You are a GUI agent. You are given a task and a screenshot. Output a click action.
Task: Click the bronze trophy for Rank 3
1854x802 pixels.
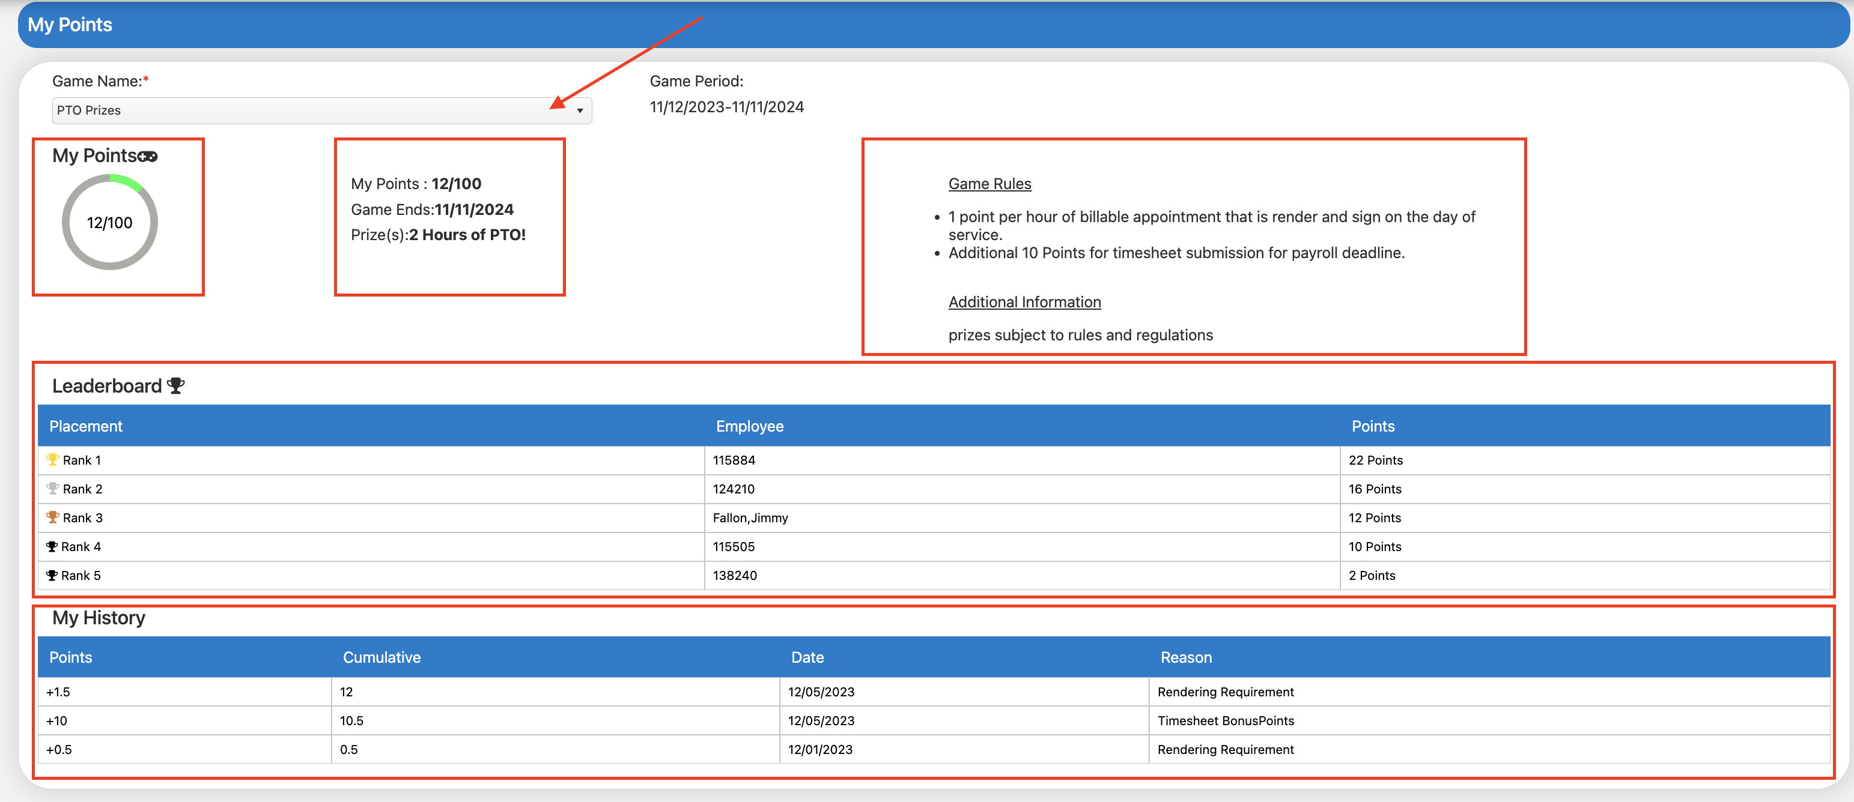52,517
